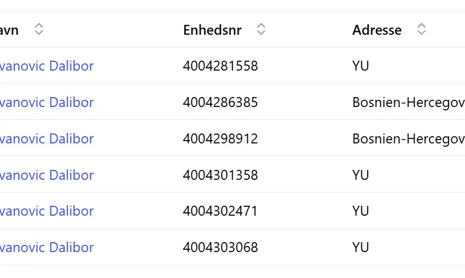
Task: Click the sort arrows beside Enhedsnr
Action: coord(261,30)
